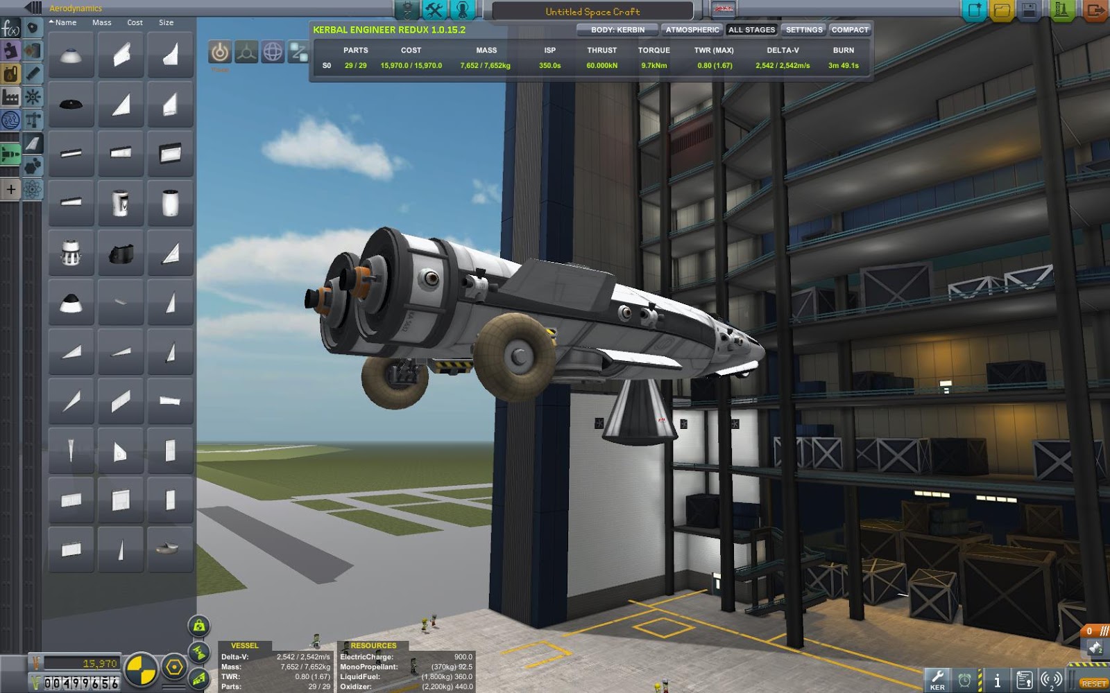
Task: Switch to Parts editing mode
Action: pos(407,10)
